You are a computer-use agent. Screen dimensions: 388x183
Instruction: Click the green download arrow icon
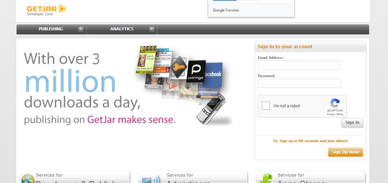click(x=266, y=179)
